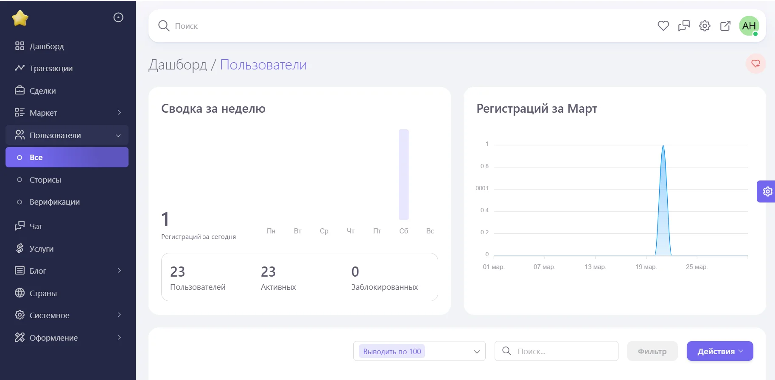Open the floating customizer gear button
Image resolution: width=775 pixels, height=380 pixels.
click(x=767, y=191)
